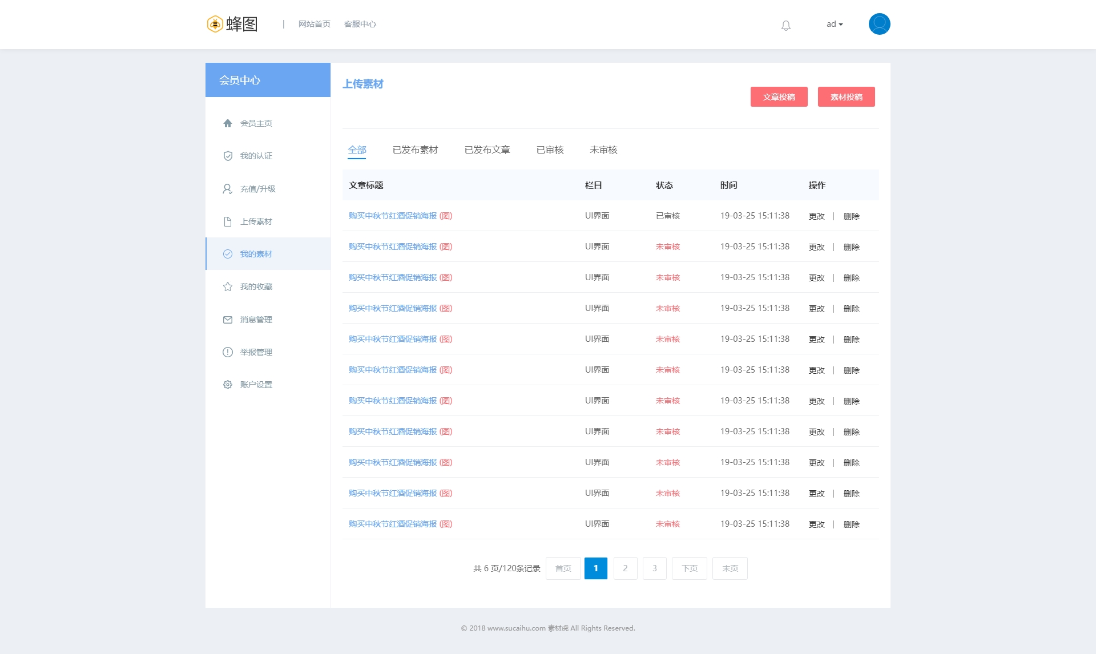Click 下页 next page button

(x=689, y=568)
